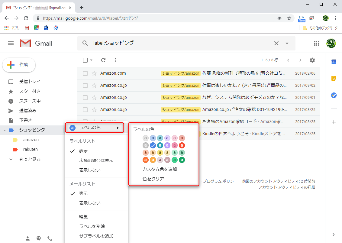
Task: Open Google Keep in the right side panel
Action: [334, 78]
